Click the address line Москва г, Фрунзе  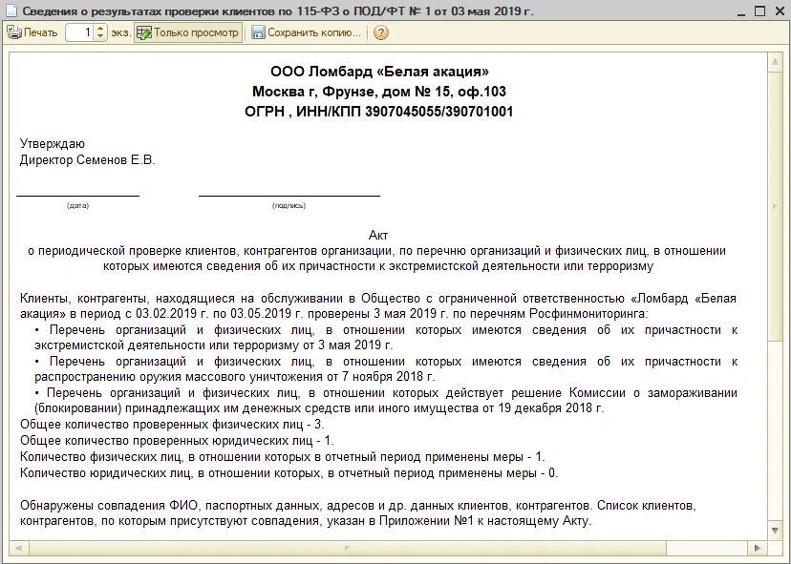coord(379,92)
